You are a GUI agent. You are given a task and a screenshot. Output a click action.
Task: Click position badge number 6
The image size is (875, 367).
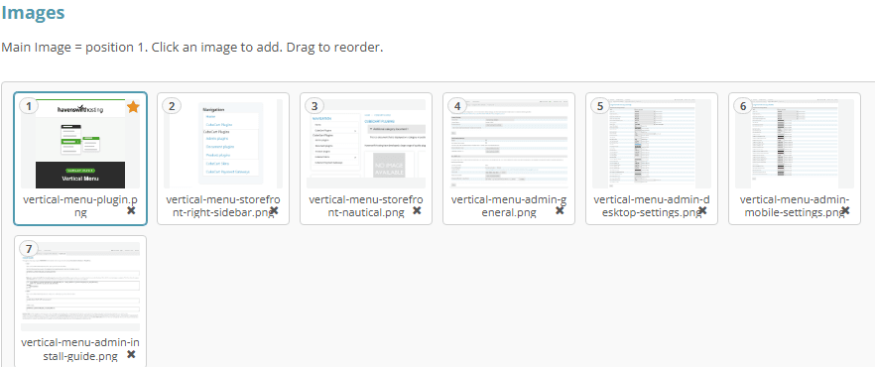[743, 106]
